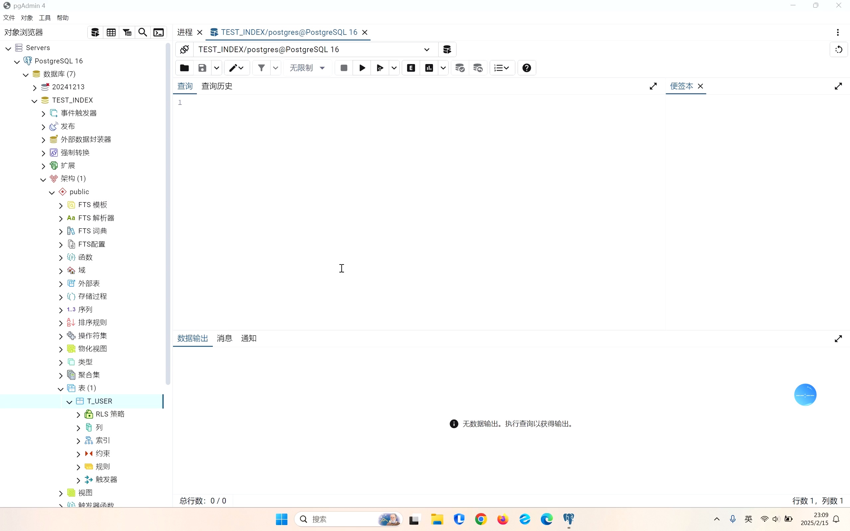Click the Commit transaction icon
The height and width of the screenshot is (531, 850).
tap(460, 68)
